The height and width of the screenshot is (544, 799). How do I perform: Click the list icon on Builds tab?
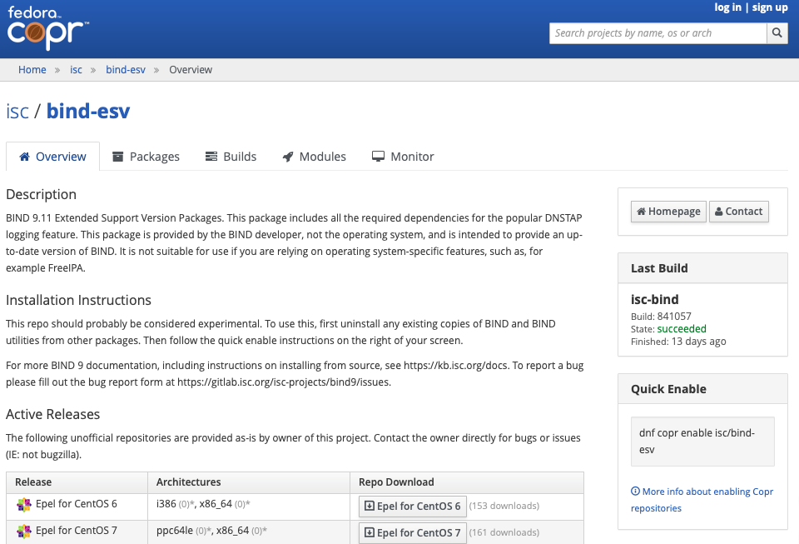pos(211,157)
